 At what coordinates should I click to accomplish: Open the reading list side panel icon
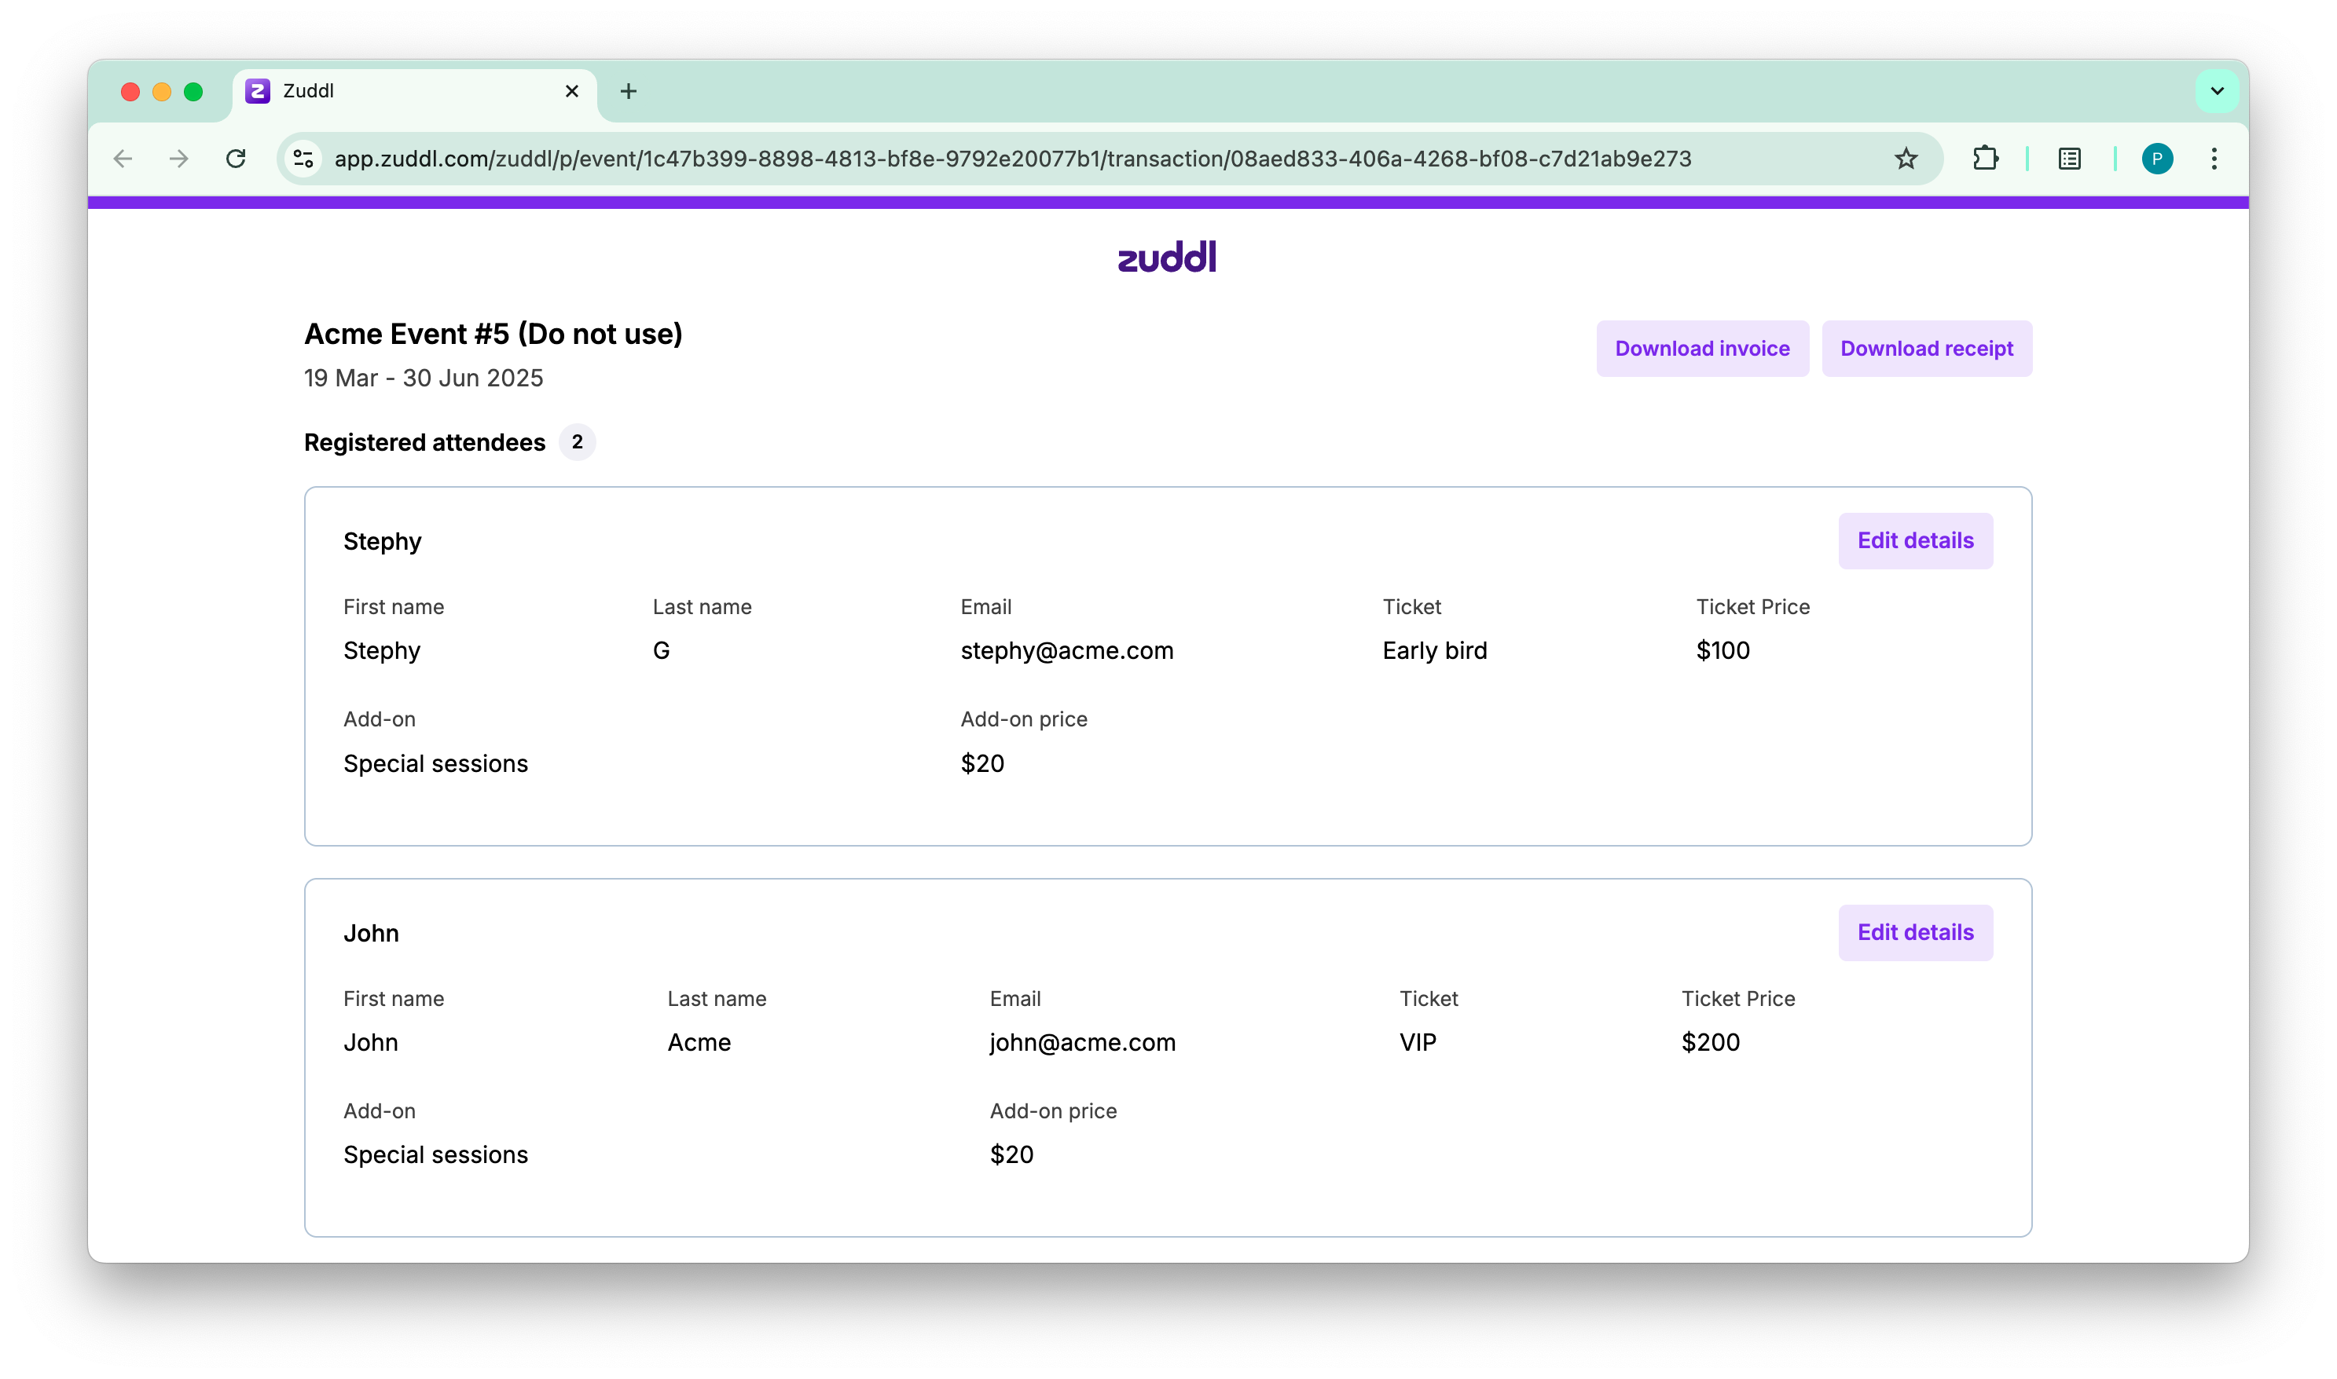(2069, 159)
